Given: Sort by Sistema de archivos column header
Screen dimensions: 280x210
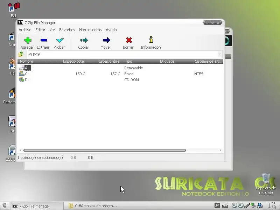Looking at the screenshot, I should tap(209, 61).
